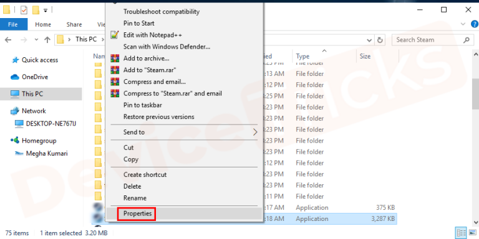Select Pin to taskbar
Screen dimensions: 479x239
point(142,105)
